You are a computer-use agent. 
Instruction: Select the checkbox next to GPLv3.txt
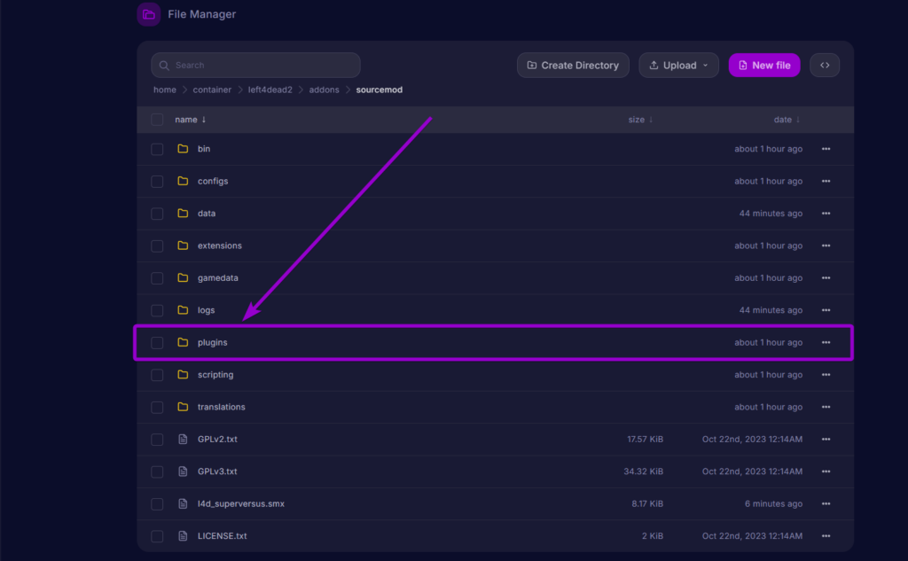point(157,471)
